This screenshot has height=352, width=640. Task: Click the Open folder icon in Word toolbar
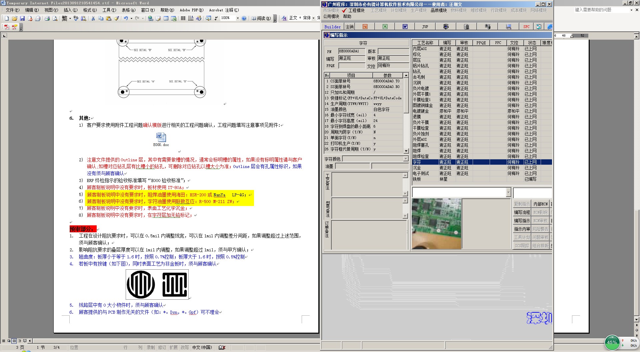click(x=14, y=18)
